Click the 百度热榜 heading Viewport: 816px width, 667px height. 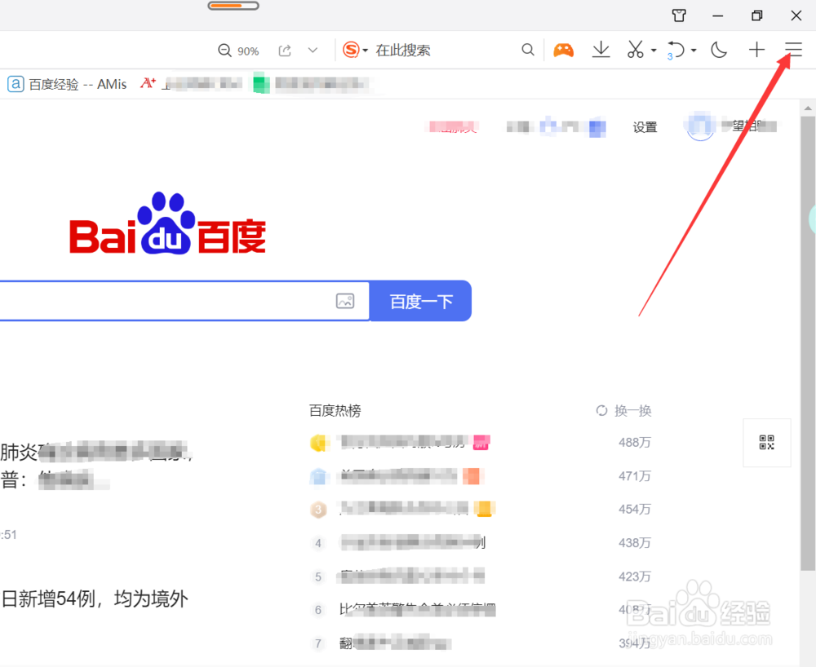335,411
